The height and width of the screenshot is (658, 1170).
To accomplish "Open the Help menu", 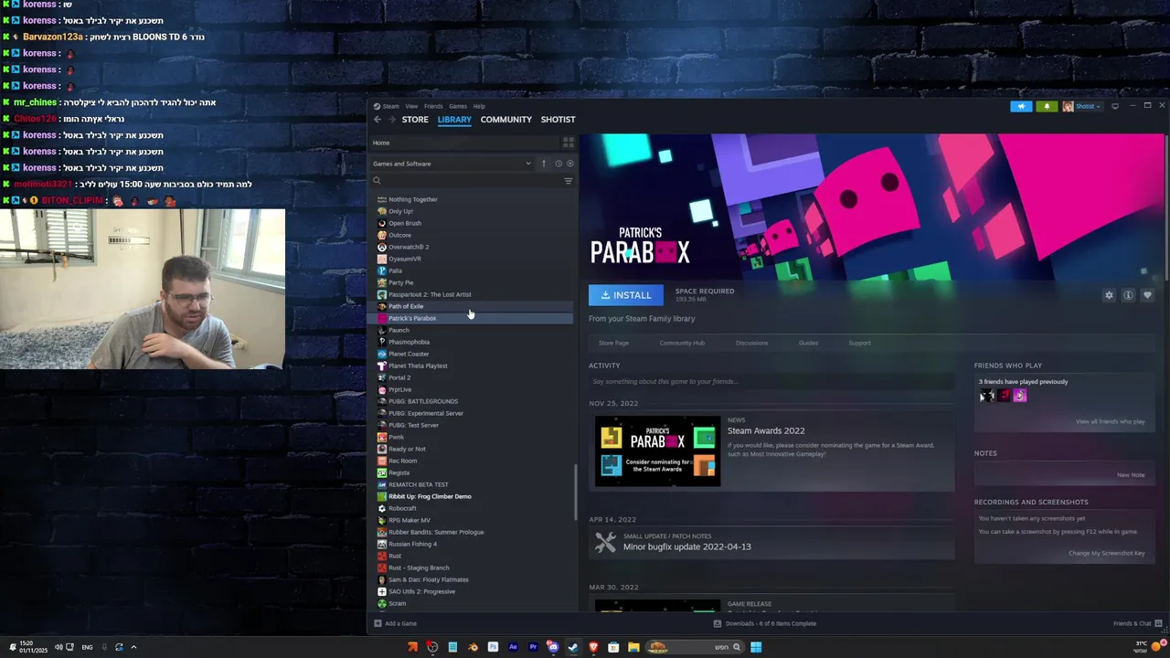I will (479, 106).
